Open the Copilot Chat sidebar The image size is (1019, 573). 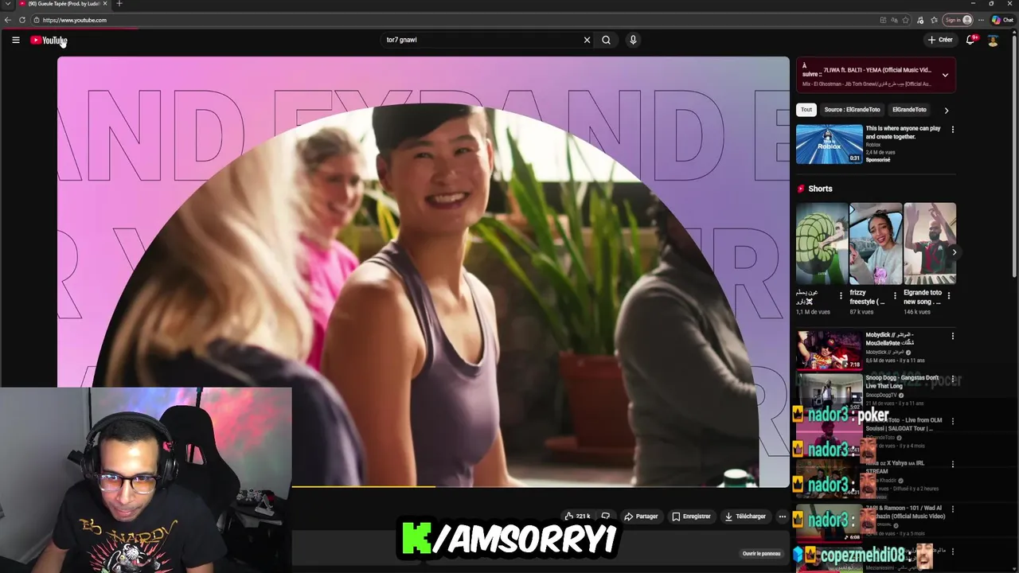[1003, 20]
